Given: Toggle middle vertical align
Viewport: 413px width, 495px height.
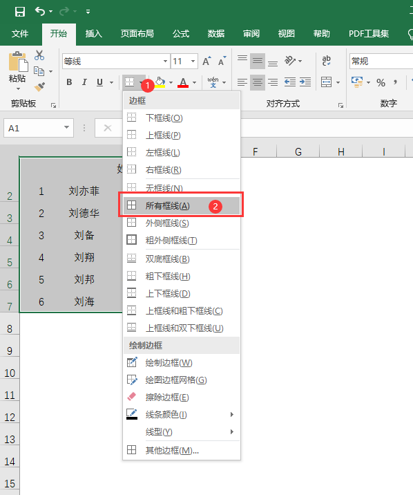Looking at the screenshot, I should click(x=258, y=61).
